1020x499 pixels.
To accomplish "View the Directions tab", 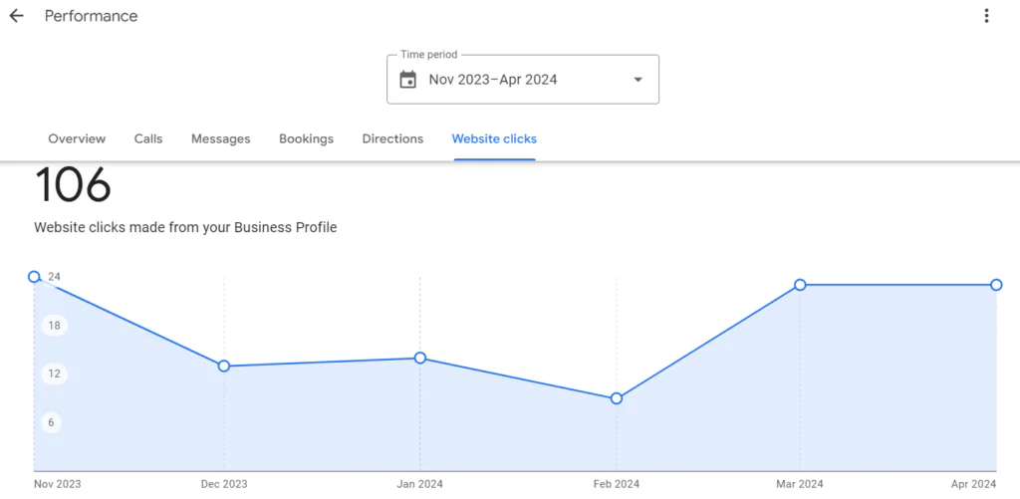I will (x=392, y=139).
